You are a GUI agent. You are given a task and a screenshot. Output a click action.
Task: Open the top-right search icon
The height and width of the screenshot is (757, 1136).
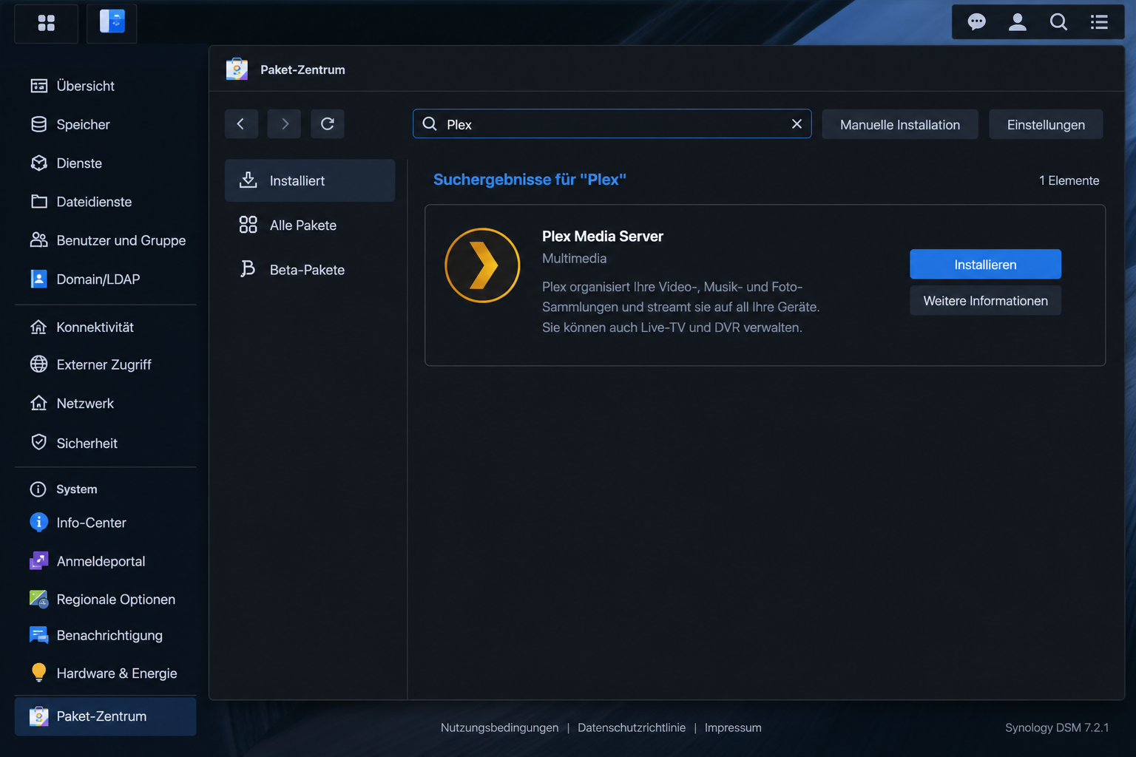(x=1058, y=22)
